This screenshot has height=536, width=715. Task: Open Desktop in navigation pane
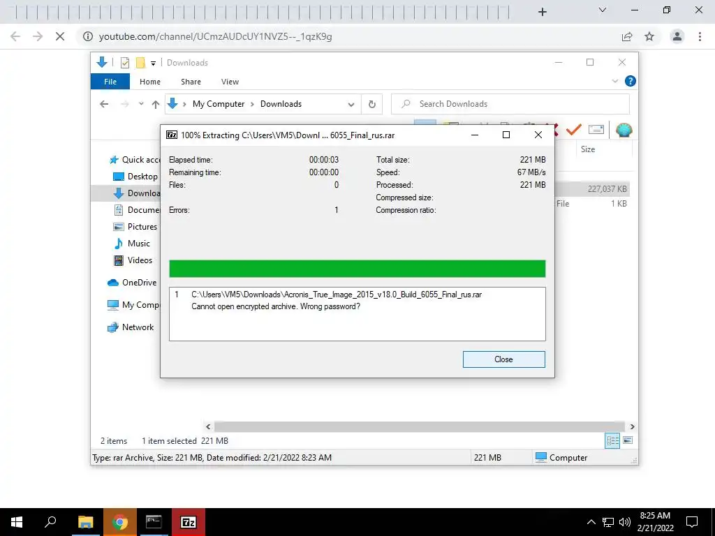[x=135, y=177]
